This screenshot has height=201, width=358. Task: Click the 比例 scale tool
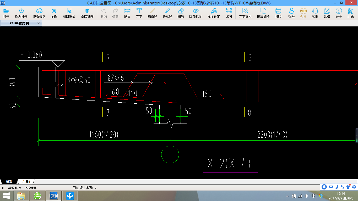coord(229,13)
